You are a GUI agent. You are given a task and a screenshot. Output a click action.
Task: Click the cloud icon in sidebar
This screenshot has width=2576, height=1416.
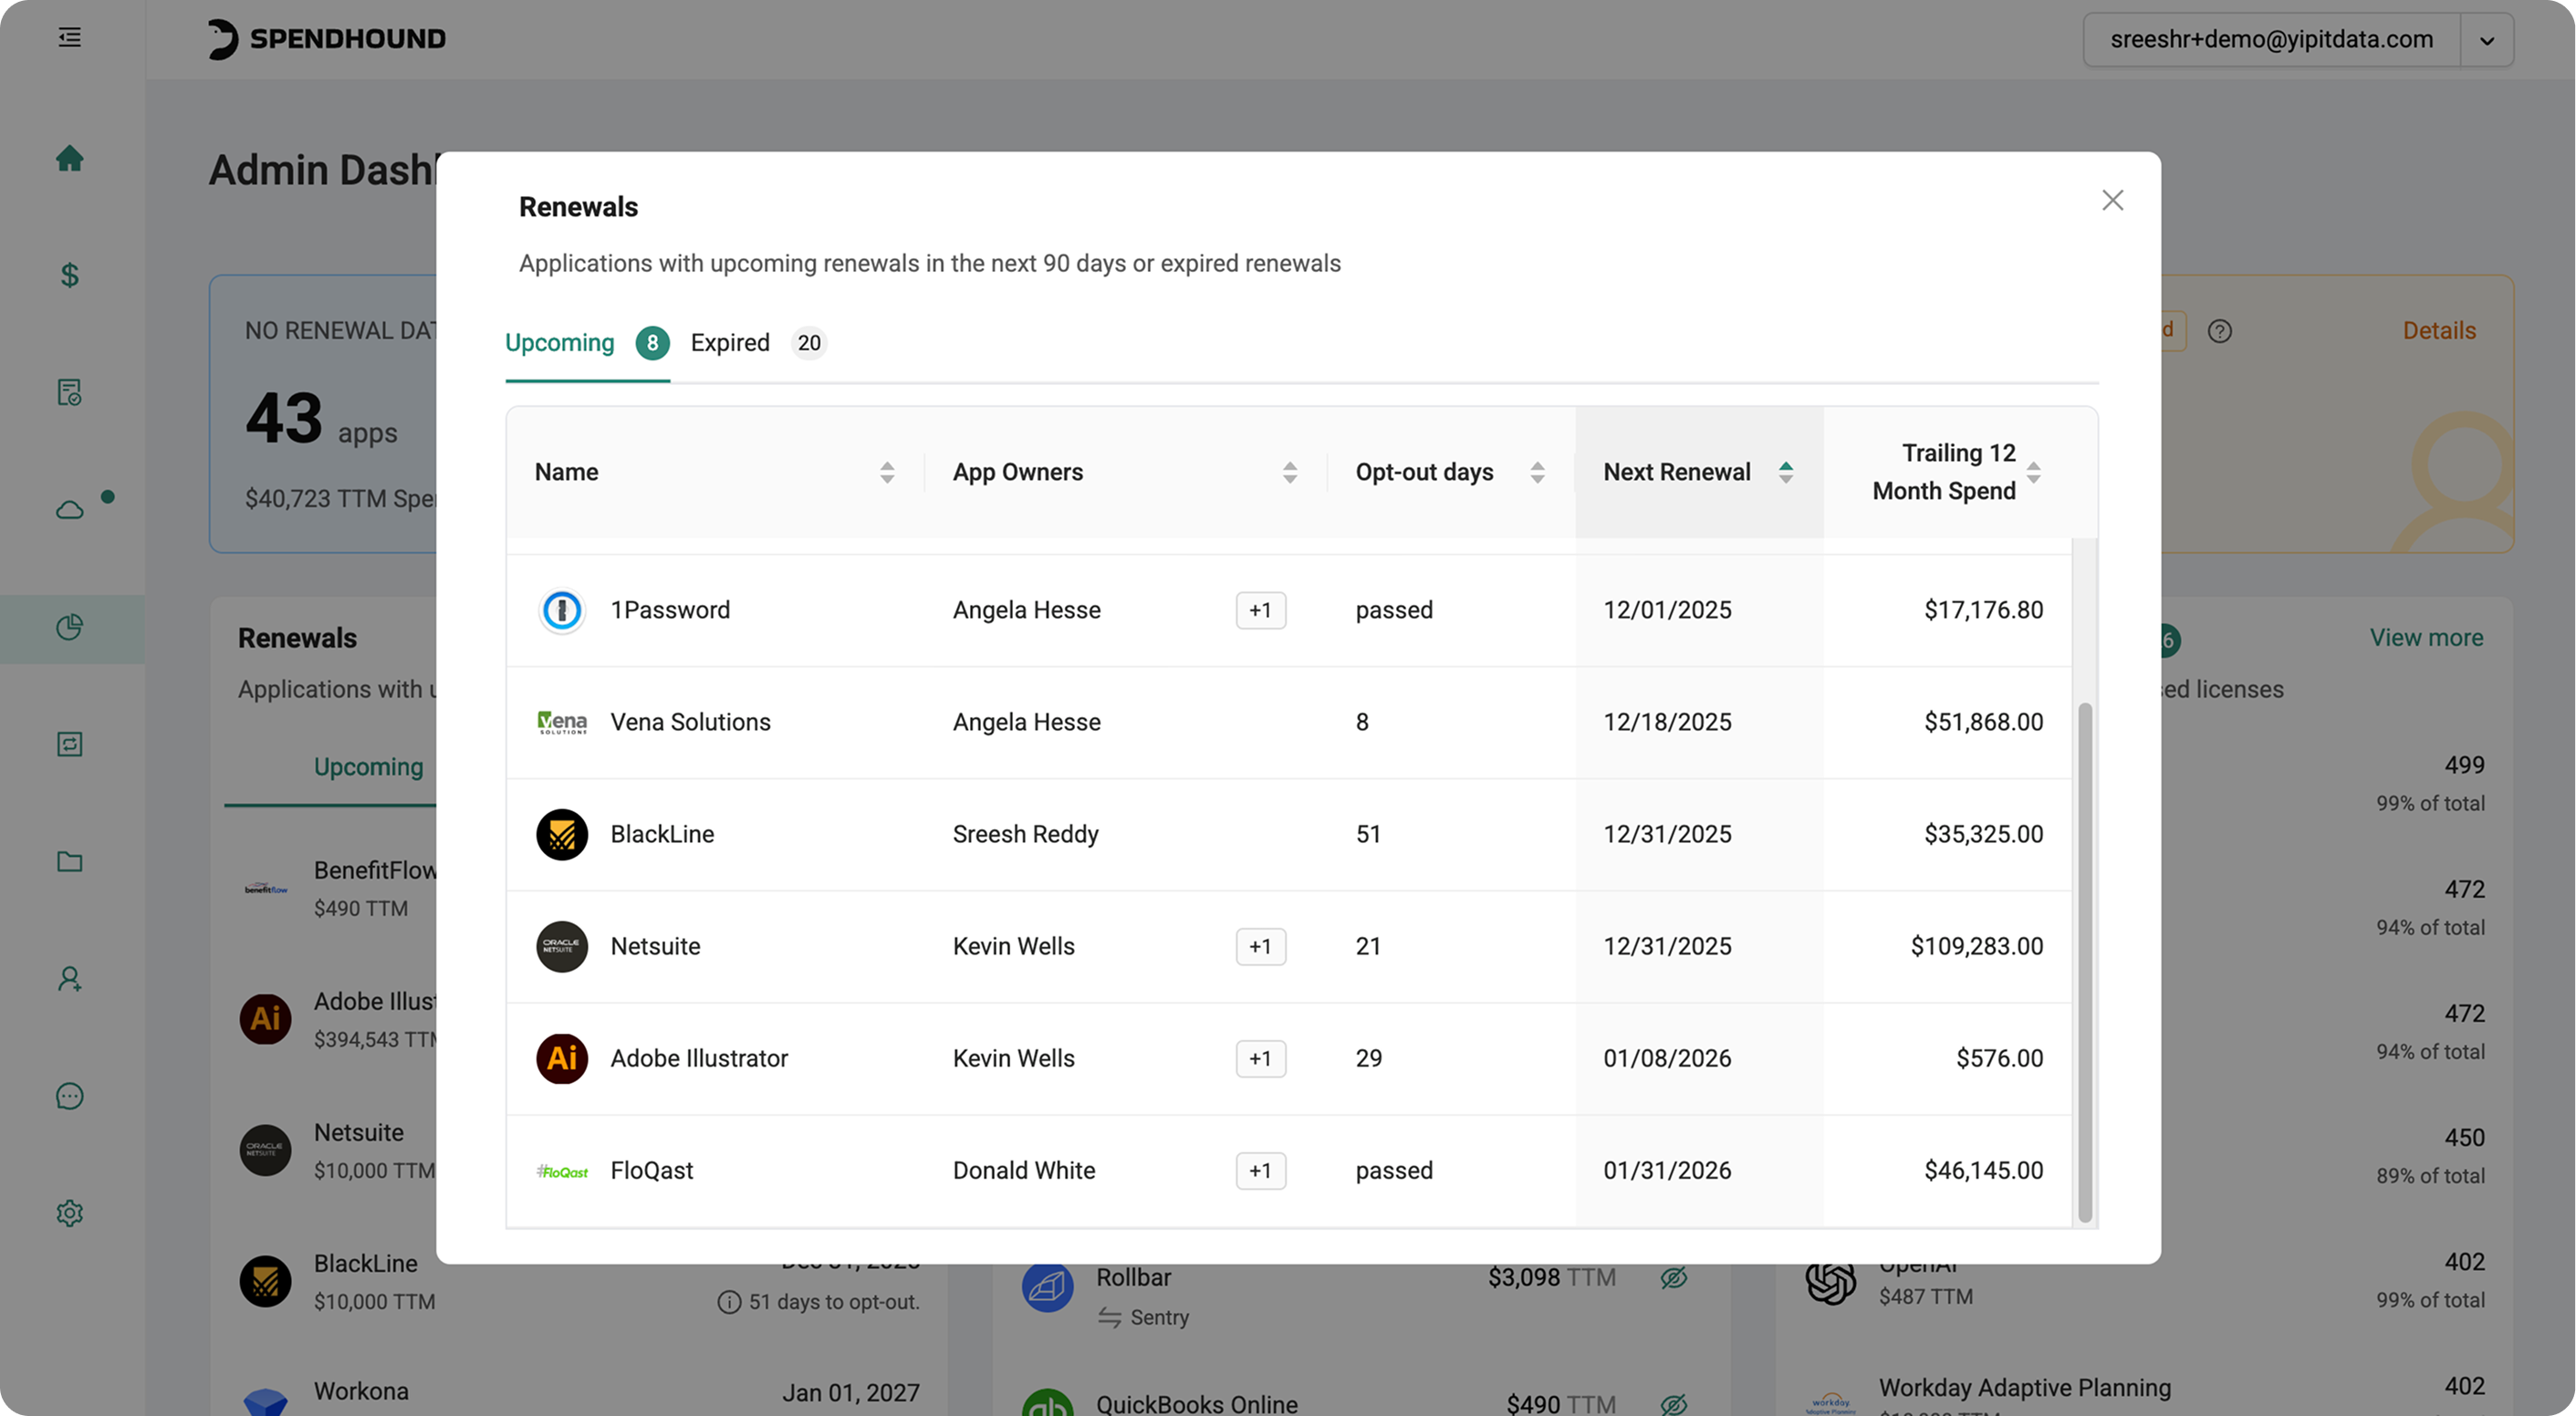point(69,510)
